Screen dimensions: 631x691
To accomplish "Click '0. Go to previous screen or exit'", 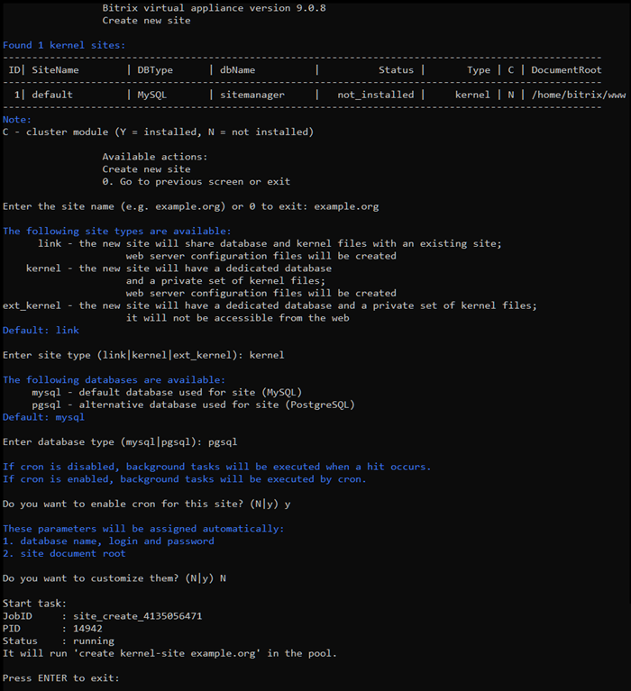I will pyautogui.click(x=196, y=181).
